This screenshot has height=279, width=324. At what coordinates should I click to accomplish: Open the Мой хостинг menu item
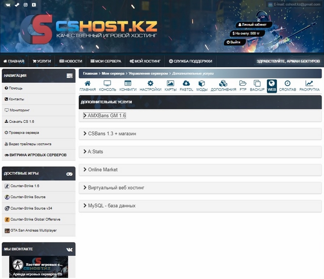tap(145, 61)
